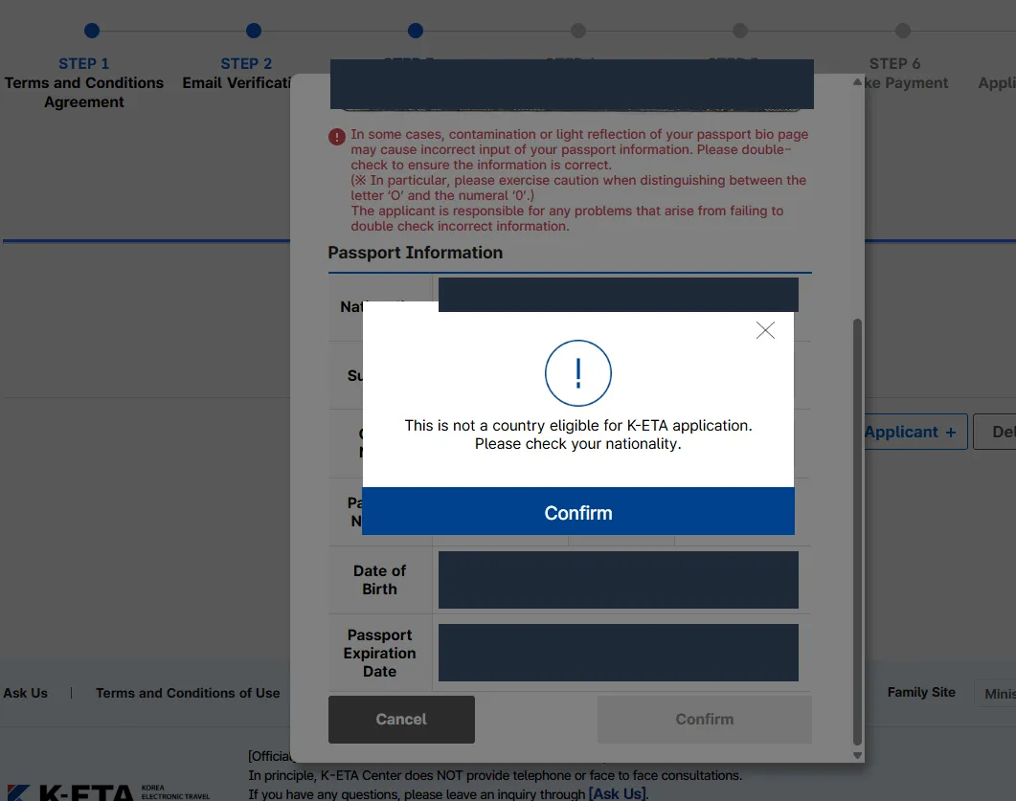Close the nationality alert with the X icon
Screen dimensions: 1016x801
765,330
